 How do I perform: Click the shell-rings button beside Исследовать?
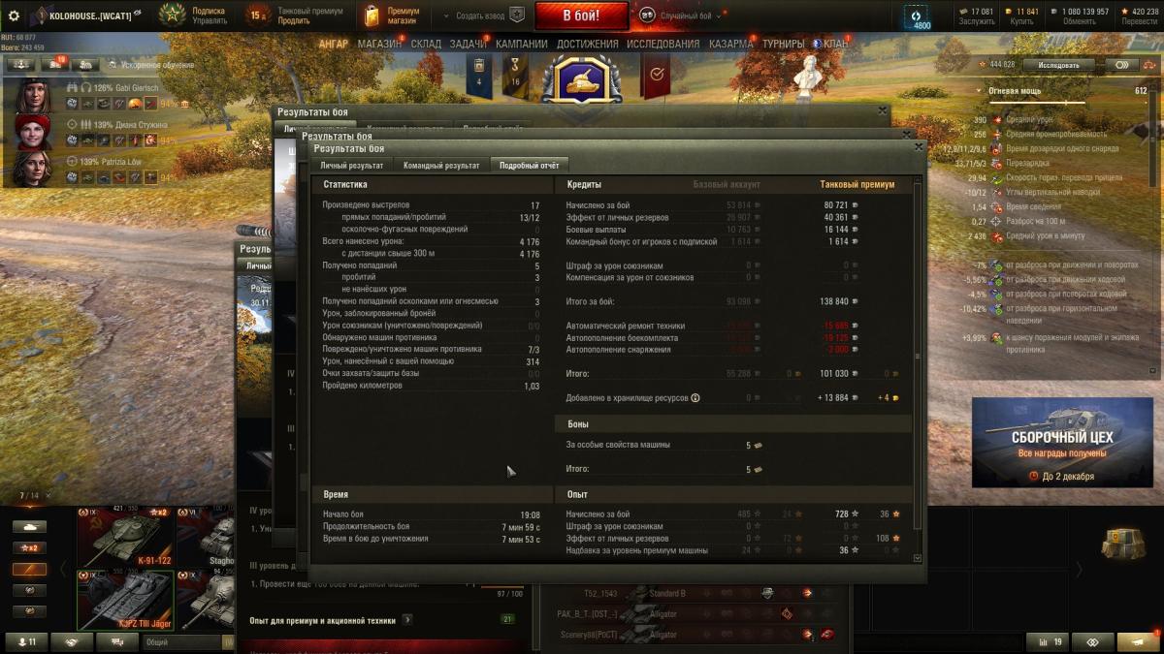[x=1122, y=65]
